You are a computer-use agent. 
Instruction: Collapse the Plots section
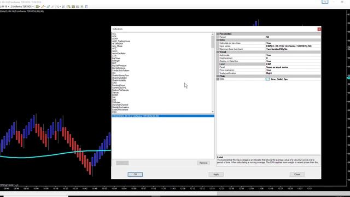[x=218, y=76]
